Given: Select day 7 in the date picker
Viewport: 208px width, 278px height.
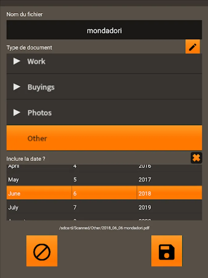Looking at the screenshot, I should pyautogui.click(x=75, y=207).
